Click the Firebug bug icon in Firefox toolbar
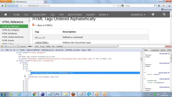Viewport: 172px width, 97px height. click(x=163, y=6)
